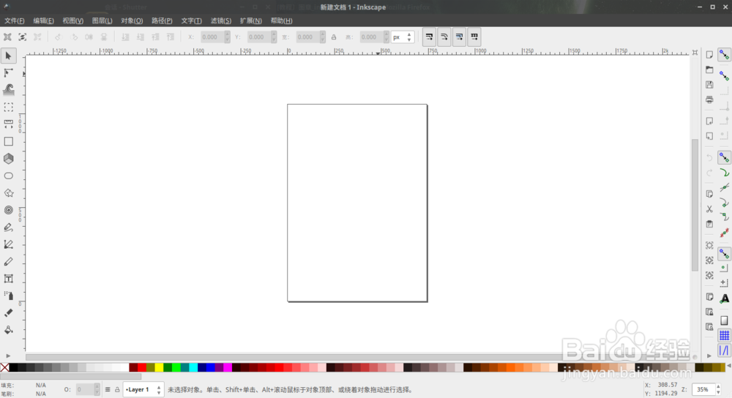Select the Tweak objects tool

(8, 89)
